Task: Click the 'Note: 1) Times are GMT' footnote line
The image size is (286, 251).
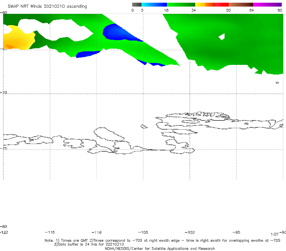Action: click(x=162, y=241)
